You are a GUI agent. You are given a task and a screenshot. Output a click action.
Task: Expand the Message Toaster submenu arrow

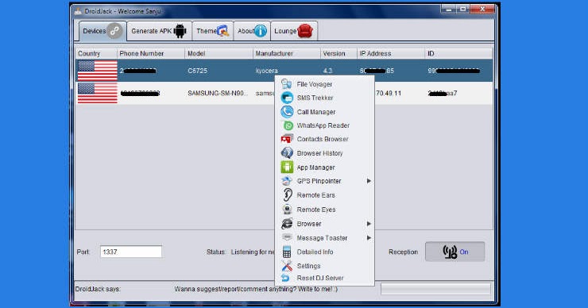[369, 237]
